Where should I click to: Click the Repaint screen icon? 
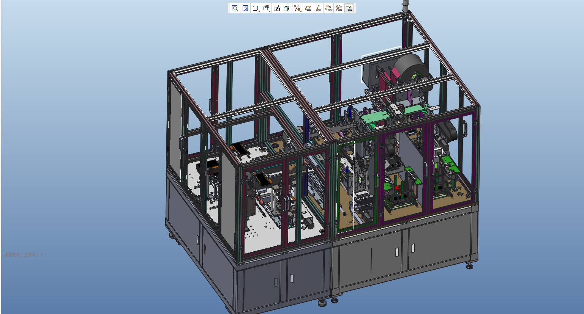245,8
